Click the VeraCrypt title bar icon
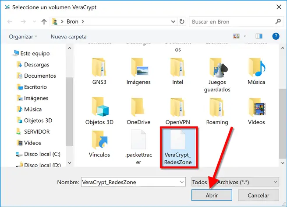Screen dimensions: 287x207 (x=7, y=7)
